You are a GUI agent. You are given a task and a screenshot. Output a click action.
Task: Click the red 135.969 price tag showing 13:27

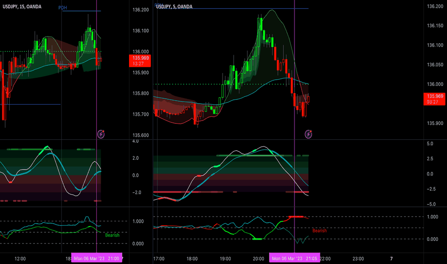[140, 60]
